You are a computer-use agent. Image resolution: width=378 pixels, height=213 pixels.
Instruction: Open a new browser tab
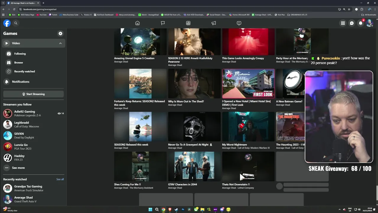43,3
